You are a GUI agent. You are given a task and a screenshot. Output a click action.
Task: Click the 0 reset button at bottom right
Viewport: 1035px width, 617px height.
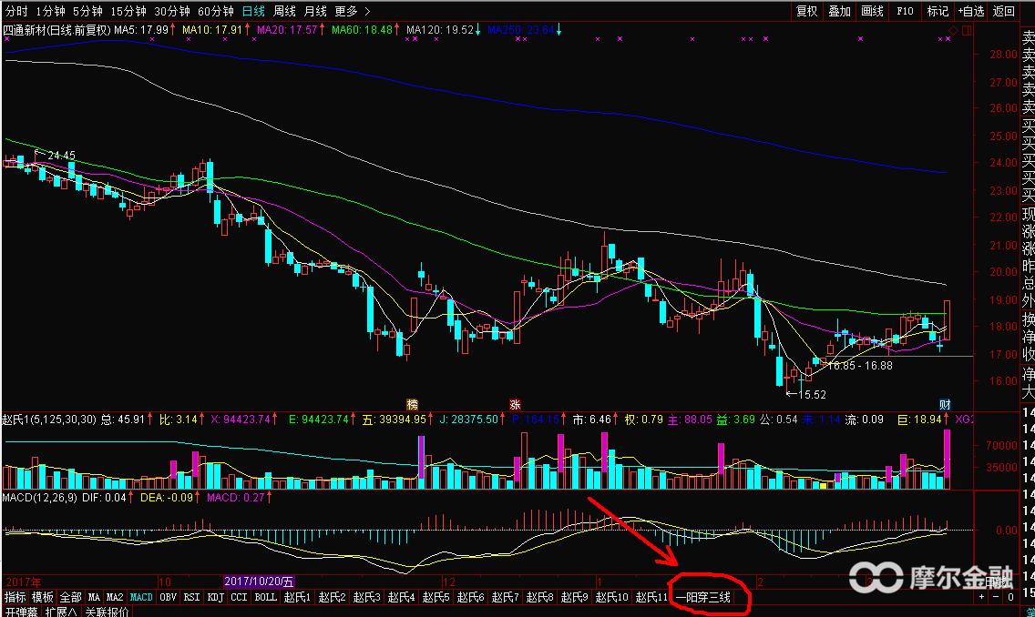point(1010,597)
